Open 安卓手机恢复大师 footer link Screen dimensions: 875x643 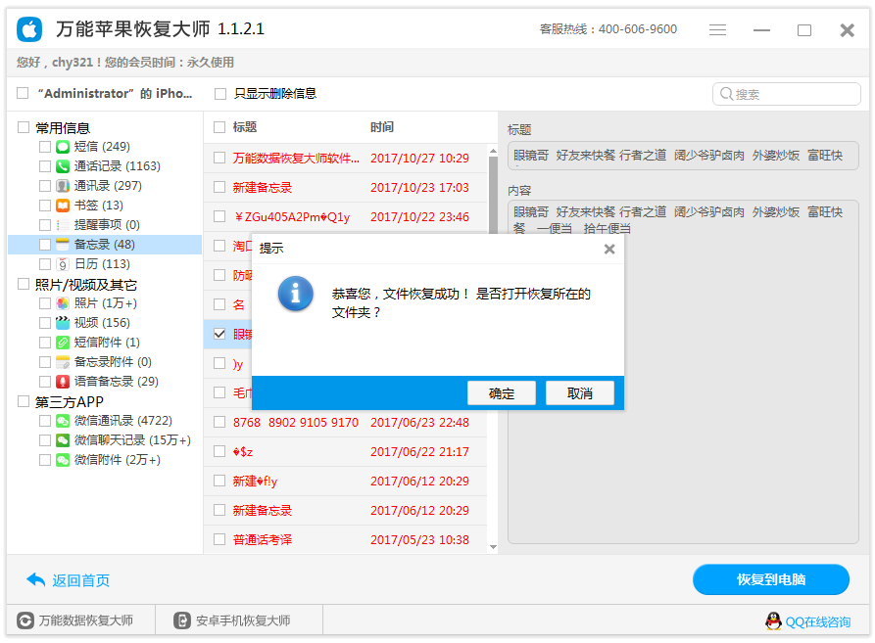pos(243,620)
